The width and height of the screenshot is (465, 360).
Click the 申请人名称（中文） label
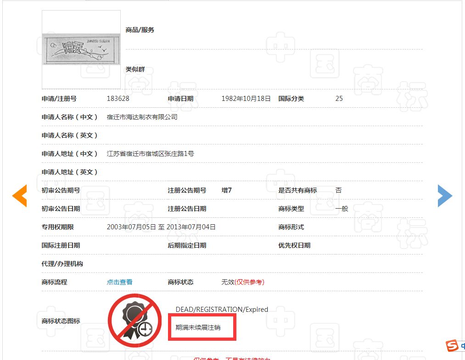[x=70, y=117]
